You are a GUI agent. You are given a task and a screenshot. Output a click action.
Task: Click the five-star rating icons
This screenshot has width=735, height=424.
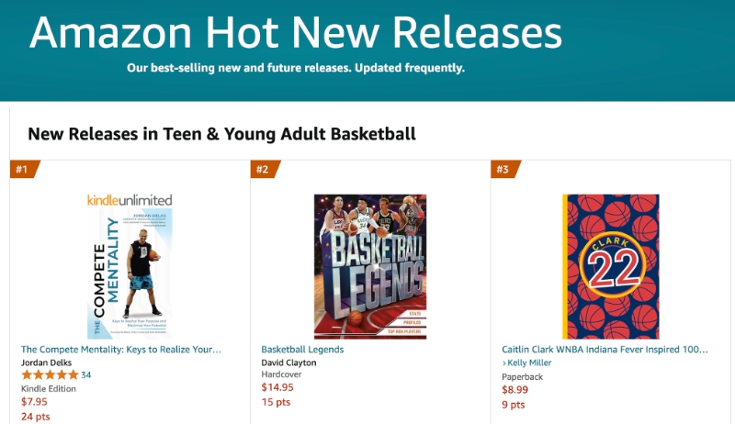51,374
